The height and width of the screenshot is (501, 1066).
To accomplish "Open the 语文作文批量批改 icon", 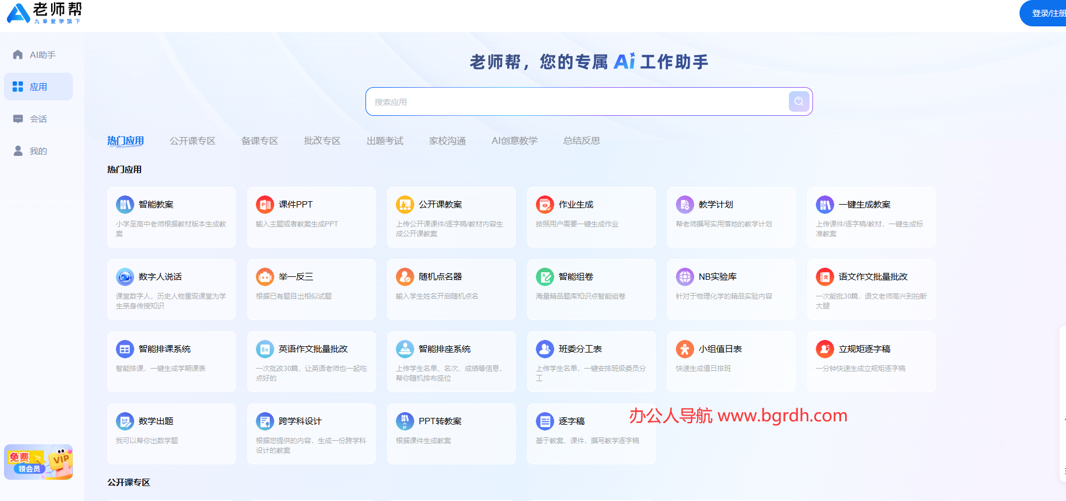I will pyautogui.click(x=825, y=277).
